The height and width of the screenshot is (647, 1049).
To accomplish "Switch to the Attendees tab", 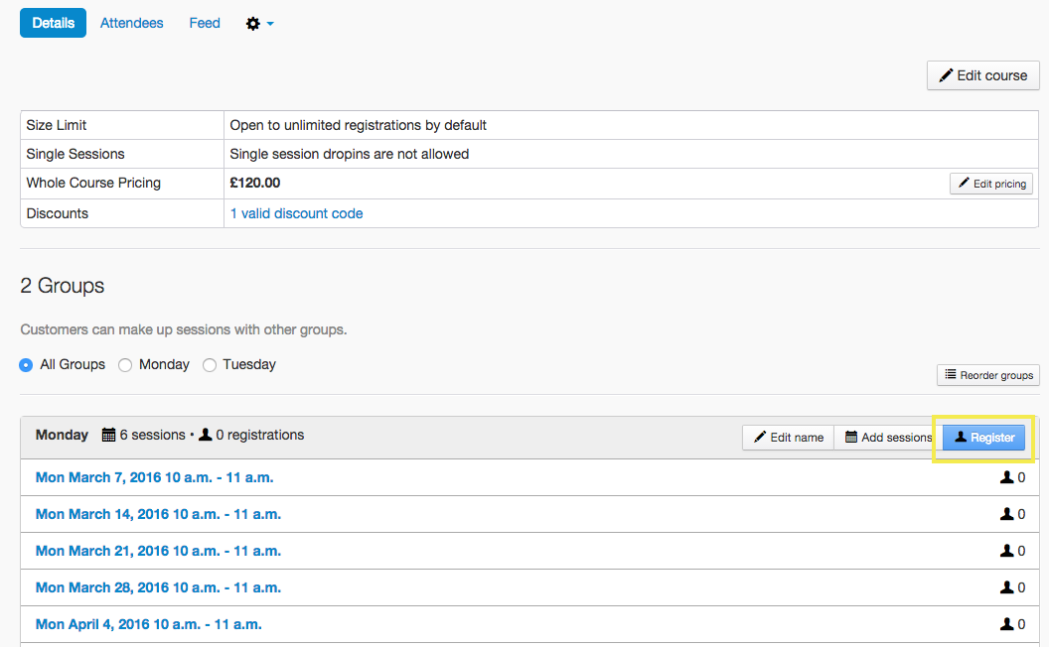I will (x=131, y=23).
